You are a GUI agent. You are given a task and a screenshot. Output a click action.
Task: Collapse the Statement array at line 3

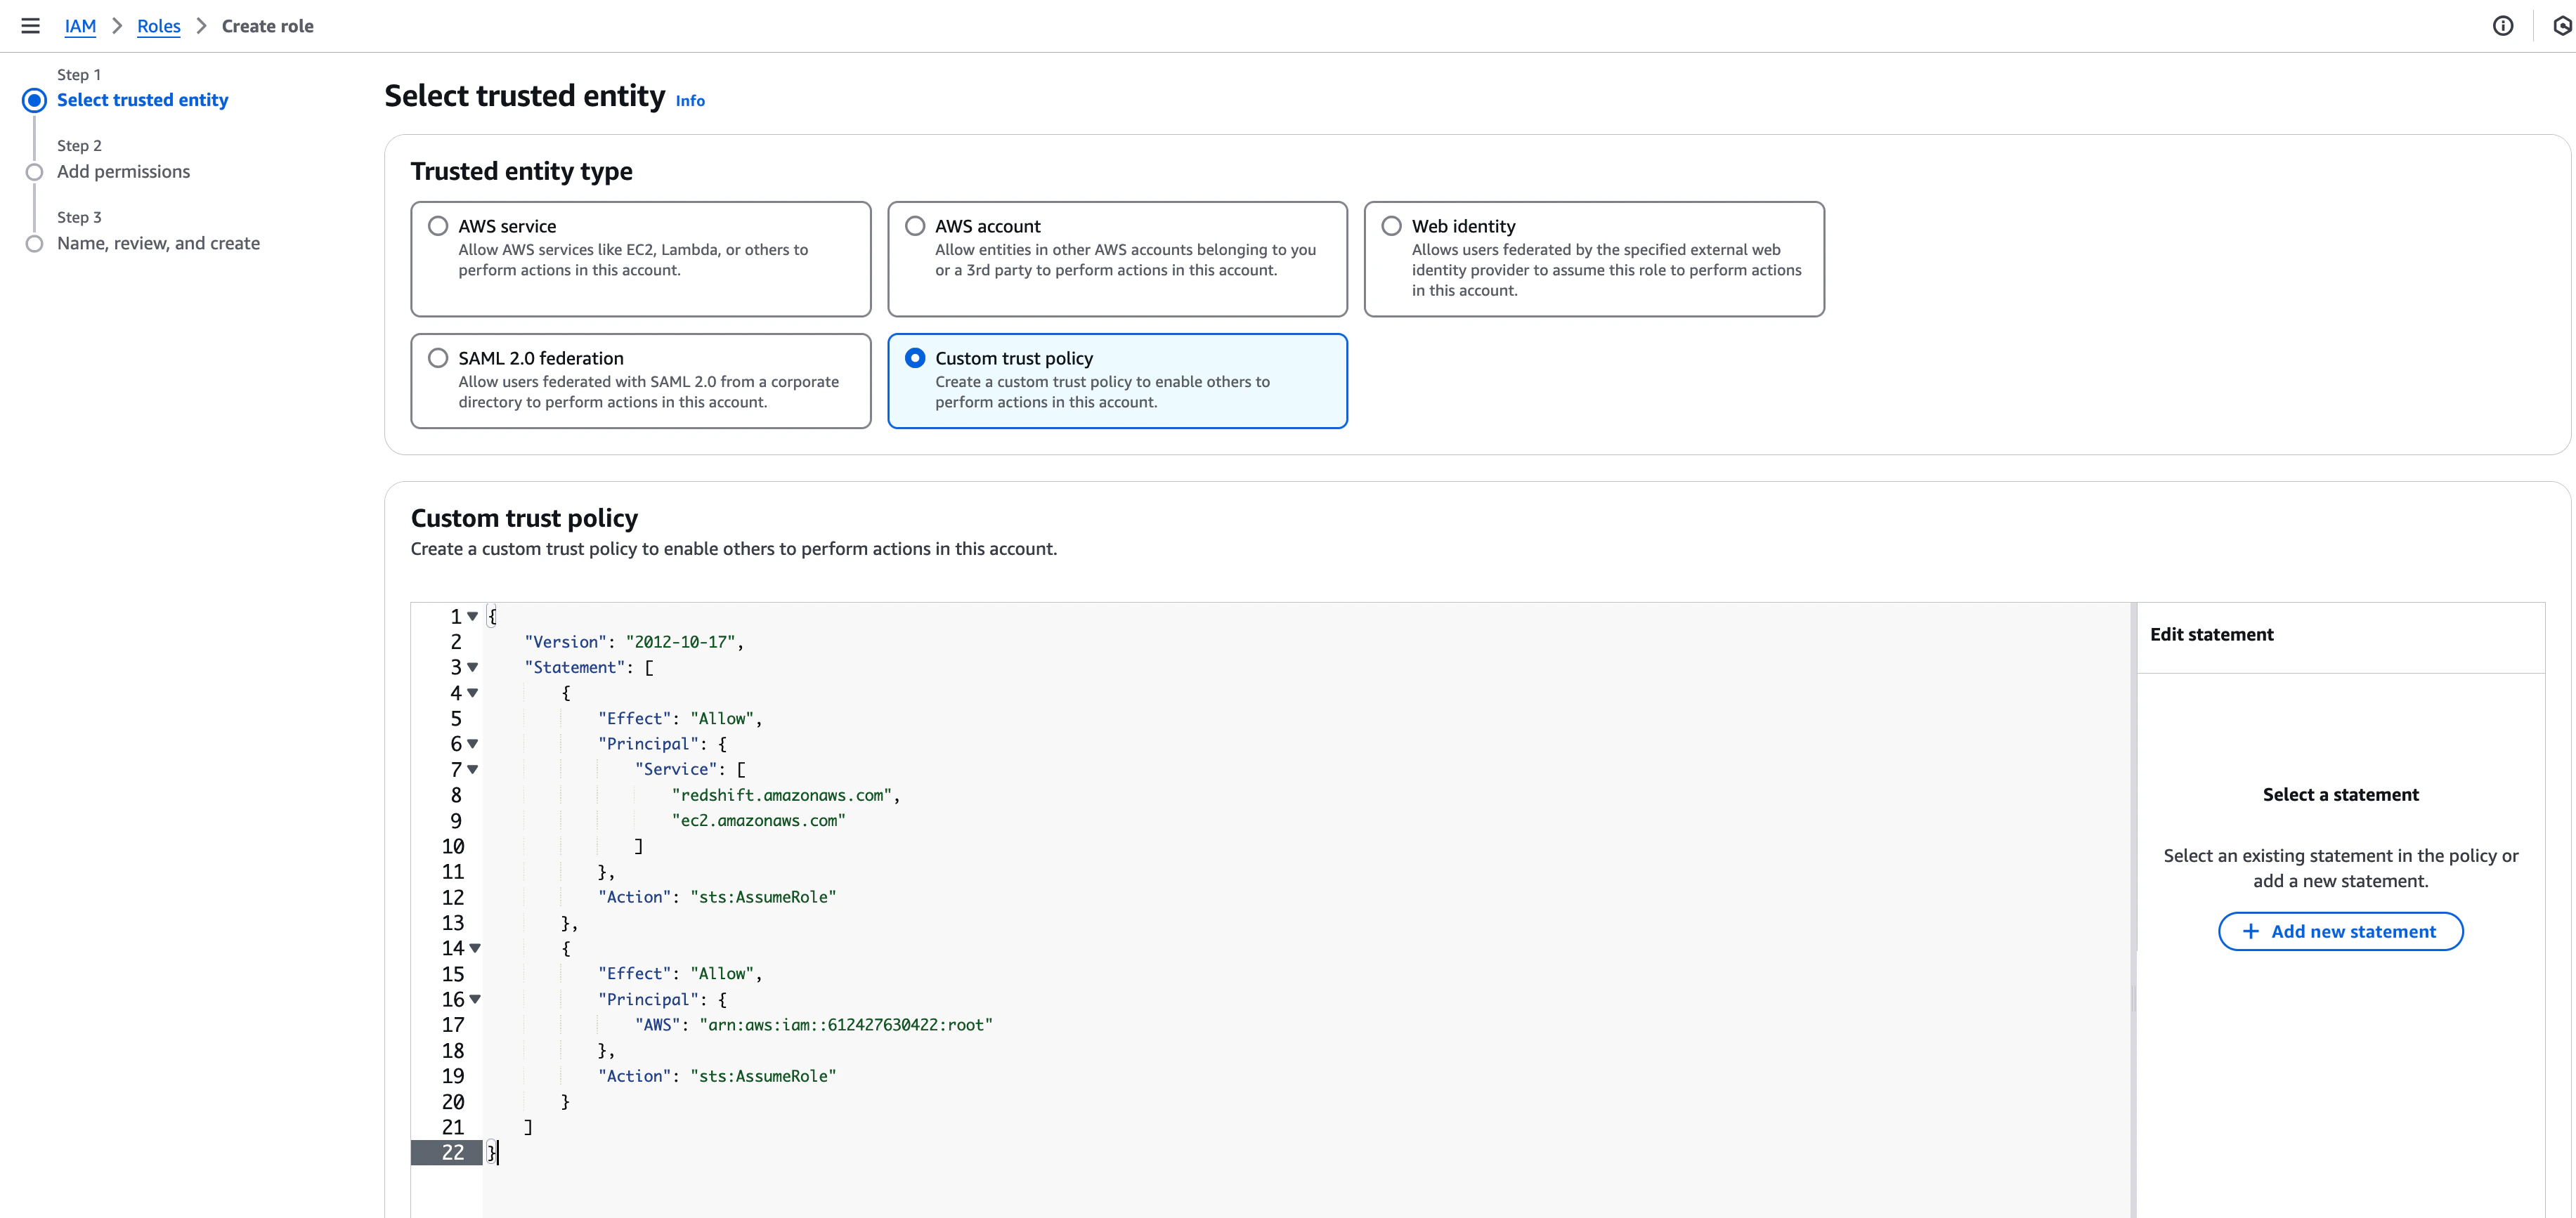pos(473,667)
